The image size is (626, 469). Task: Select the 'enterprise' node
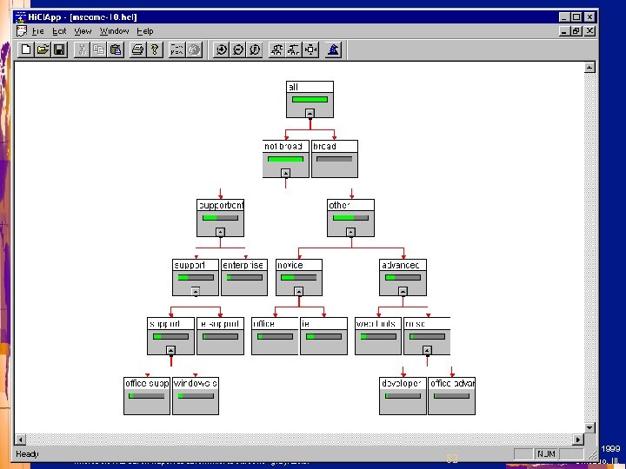(244, 277)
